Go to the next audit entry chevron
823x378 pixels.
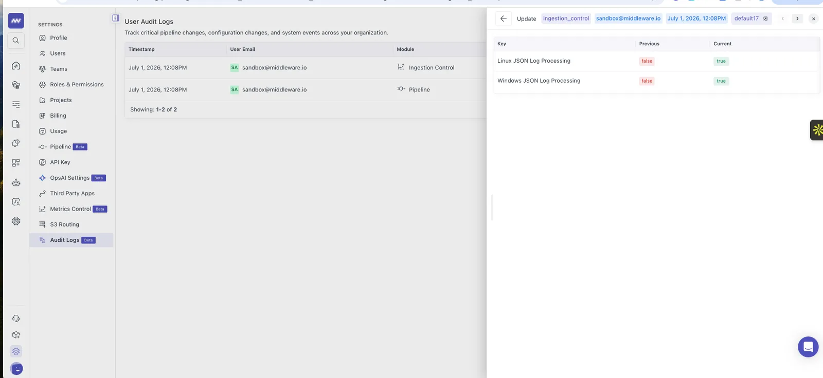[797, 18]
